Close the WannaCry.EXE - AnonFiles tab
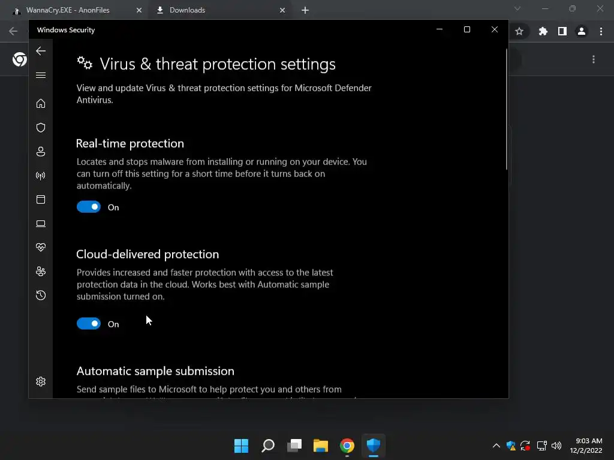614x460 pixels. point(139,10)
